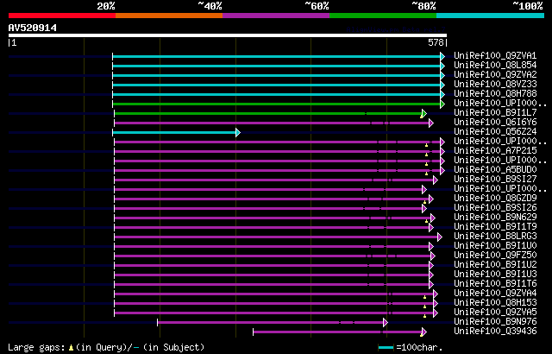Select the UniRef100_B9SI26 label
The image size is (552, 354).
tap(495, 208)
